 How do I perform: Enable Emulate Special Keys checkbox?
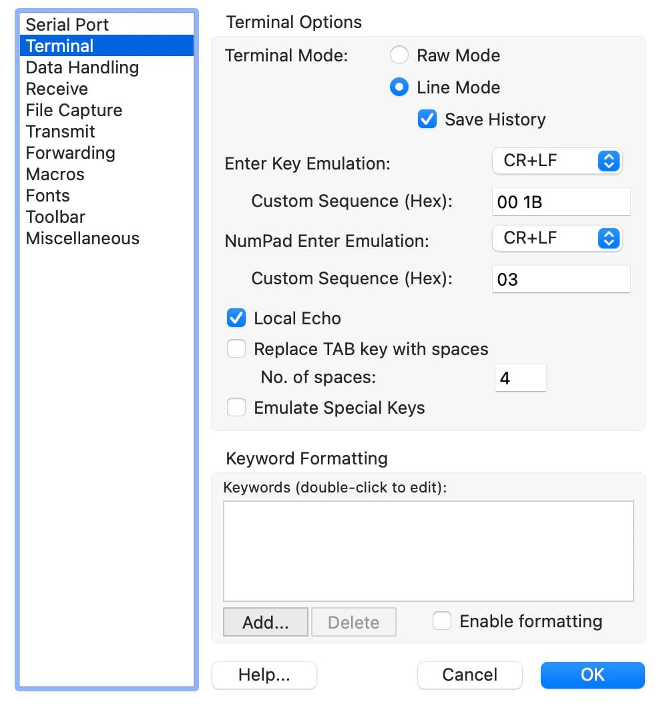236,408
